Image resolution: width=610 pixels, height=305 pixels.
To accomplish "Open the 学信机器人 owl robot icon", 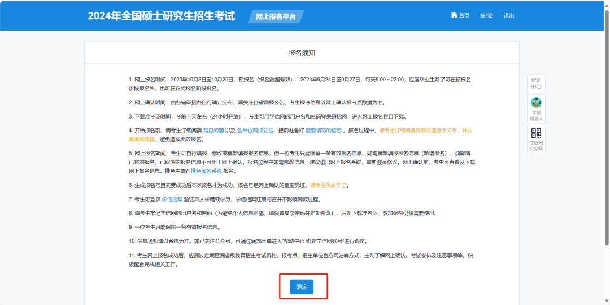I will [536, 103].
